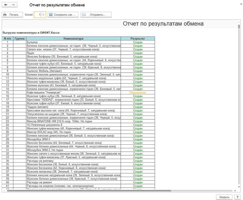The height and width of the screenshot is (200, 243).
Task: Click the Результат column header
Action: click(138, 39)
